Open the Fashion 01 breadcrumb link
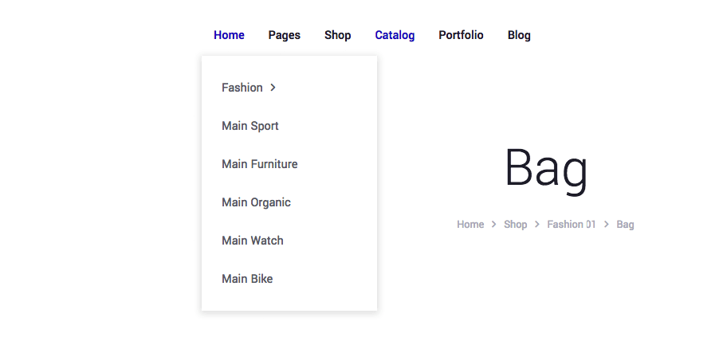The image size is (727, 341). (x=571, y=225)
